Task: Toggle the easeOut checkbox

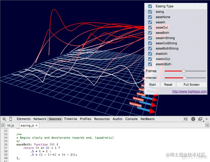Action: (x=150, y=28)
